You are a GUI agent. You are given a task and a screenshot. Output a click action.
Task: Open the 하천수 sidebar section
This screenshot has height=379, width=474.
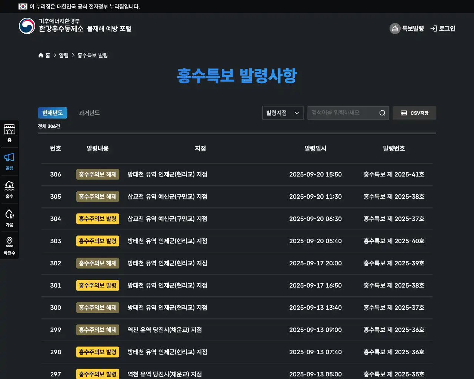click(9, 245)
